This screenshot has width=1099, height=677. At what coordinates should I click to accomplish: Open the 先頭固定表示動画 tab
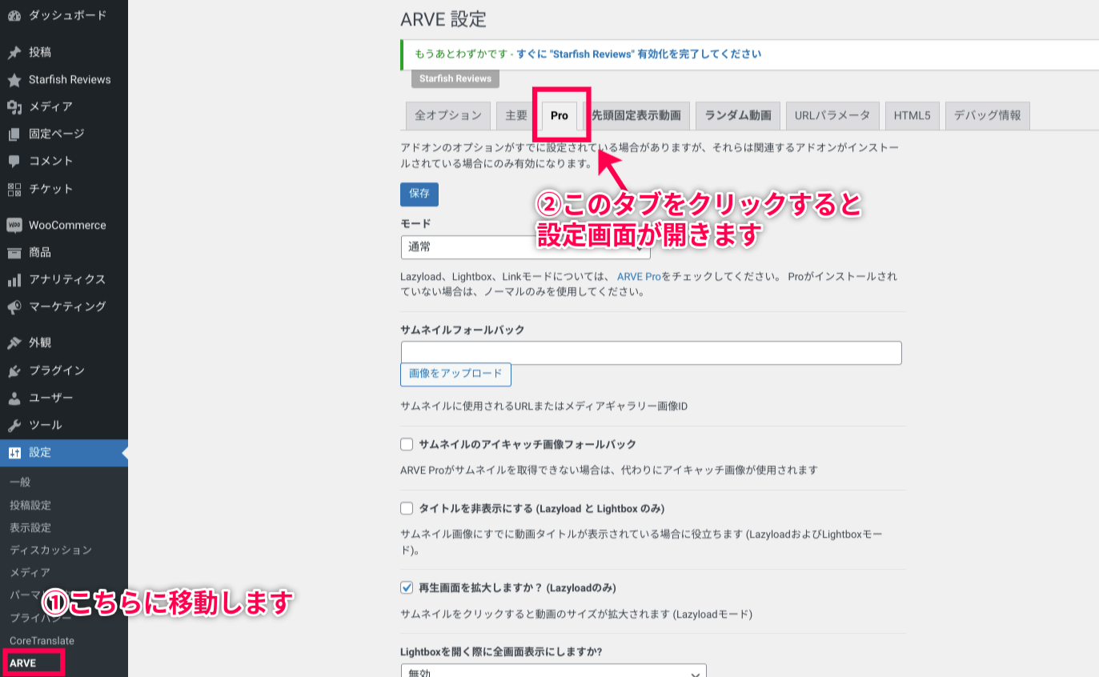click(x=636, y=115)
